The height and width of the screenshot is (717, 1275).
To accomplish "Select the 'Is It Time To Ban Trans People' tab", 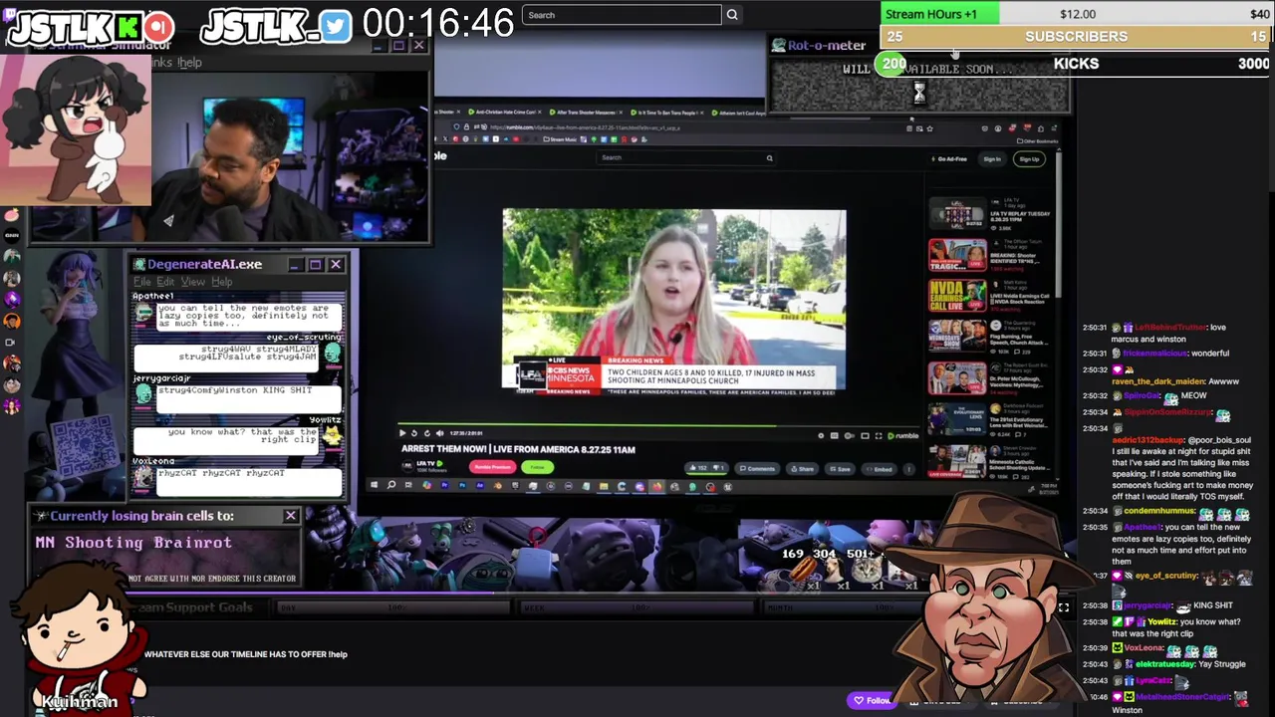I will coord(667,113).
